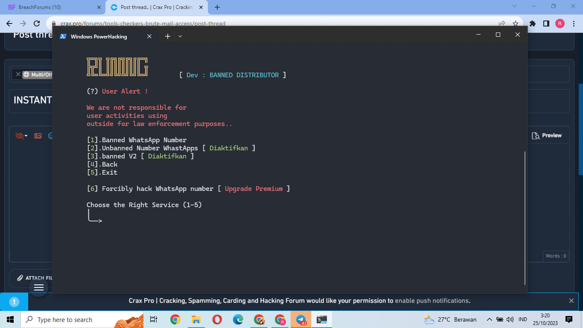Toggle Chrome side panel
The image size is (583, 328).
[x=546, y=23]
